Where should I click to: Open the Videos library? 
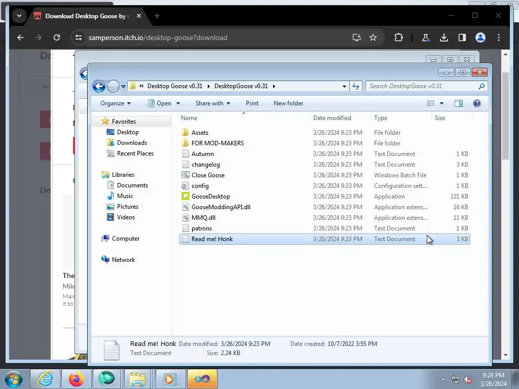(126, 217)
